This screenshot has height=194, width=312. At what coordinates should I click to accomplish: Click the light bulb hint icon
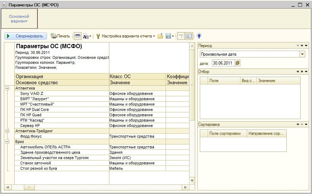pyautogui.click(x=199, y=36)
